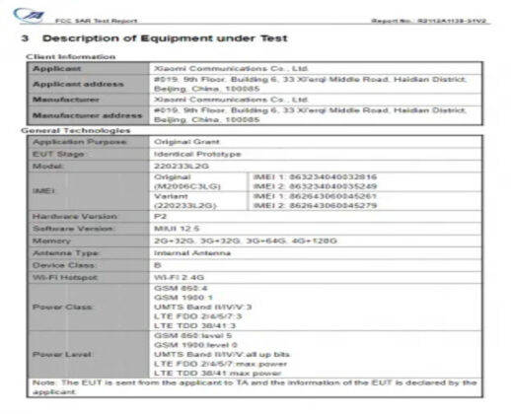The image size is (511, 414).
Task: Click the Memory configurations value row
Action: pyautogui.click(x=316, y=241)
